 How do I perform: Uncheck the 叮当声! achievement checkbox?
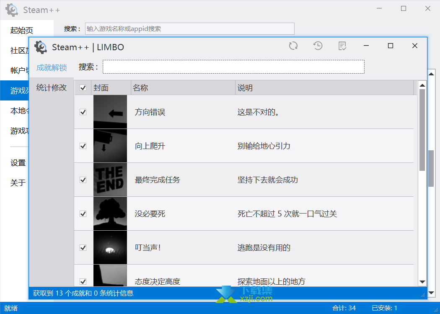(83, 248)
